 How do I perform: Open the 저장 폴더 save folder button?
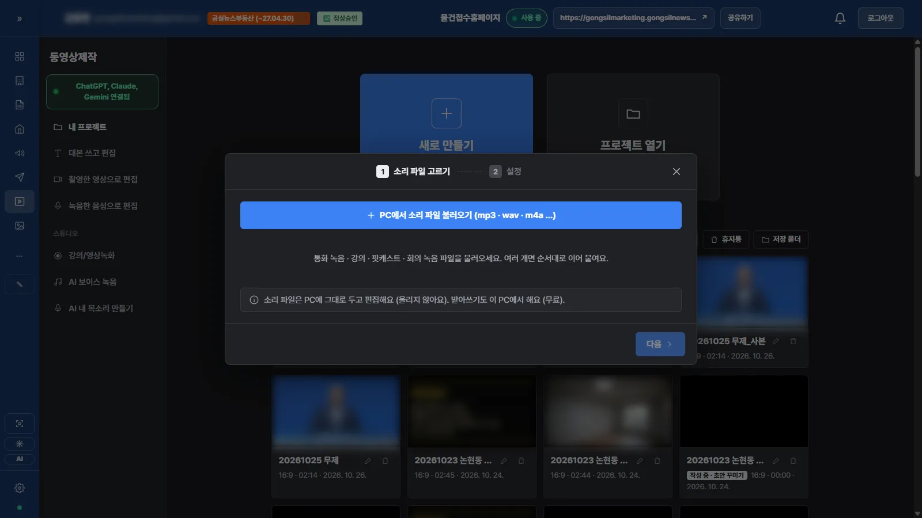(x=781, y=239)
